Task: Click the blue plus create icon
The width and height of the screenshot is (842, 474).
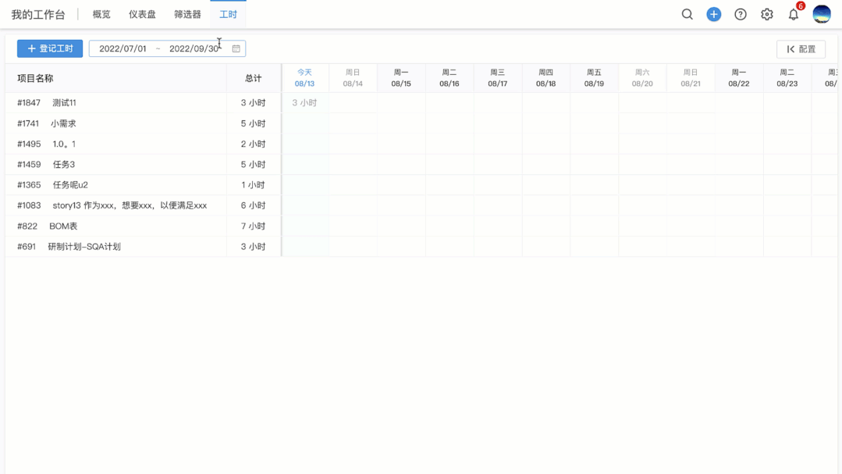Action: click(x=713, y=14)
